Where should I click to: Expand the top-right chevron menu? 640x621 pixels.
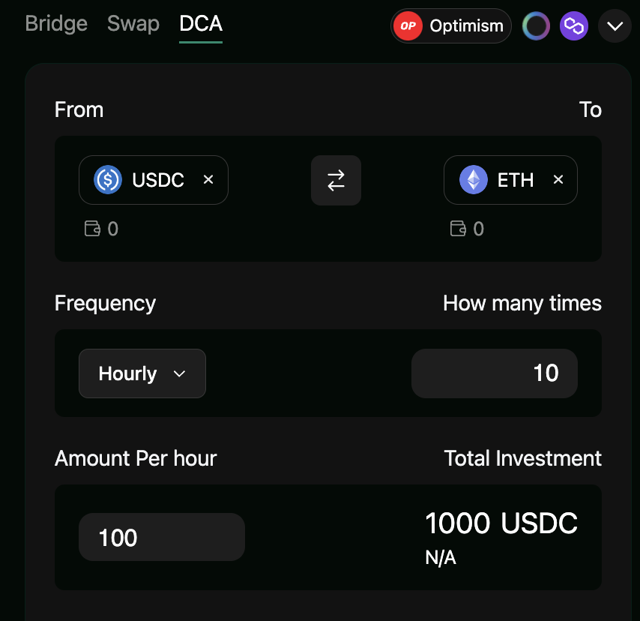615,25
